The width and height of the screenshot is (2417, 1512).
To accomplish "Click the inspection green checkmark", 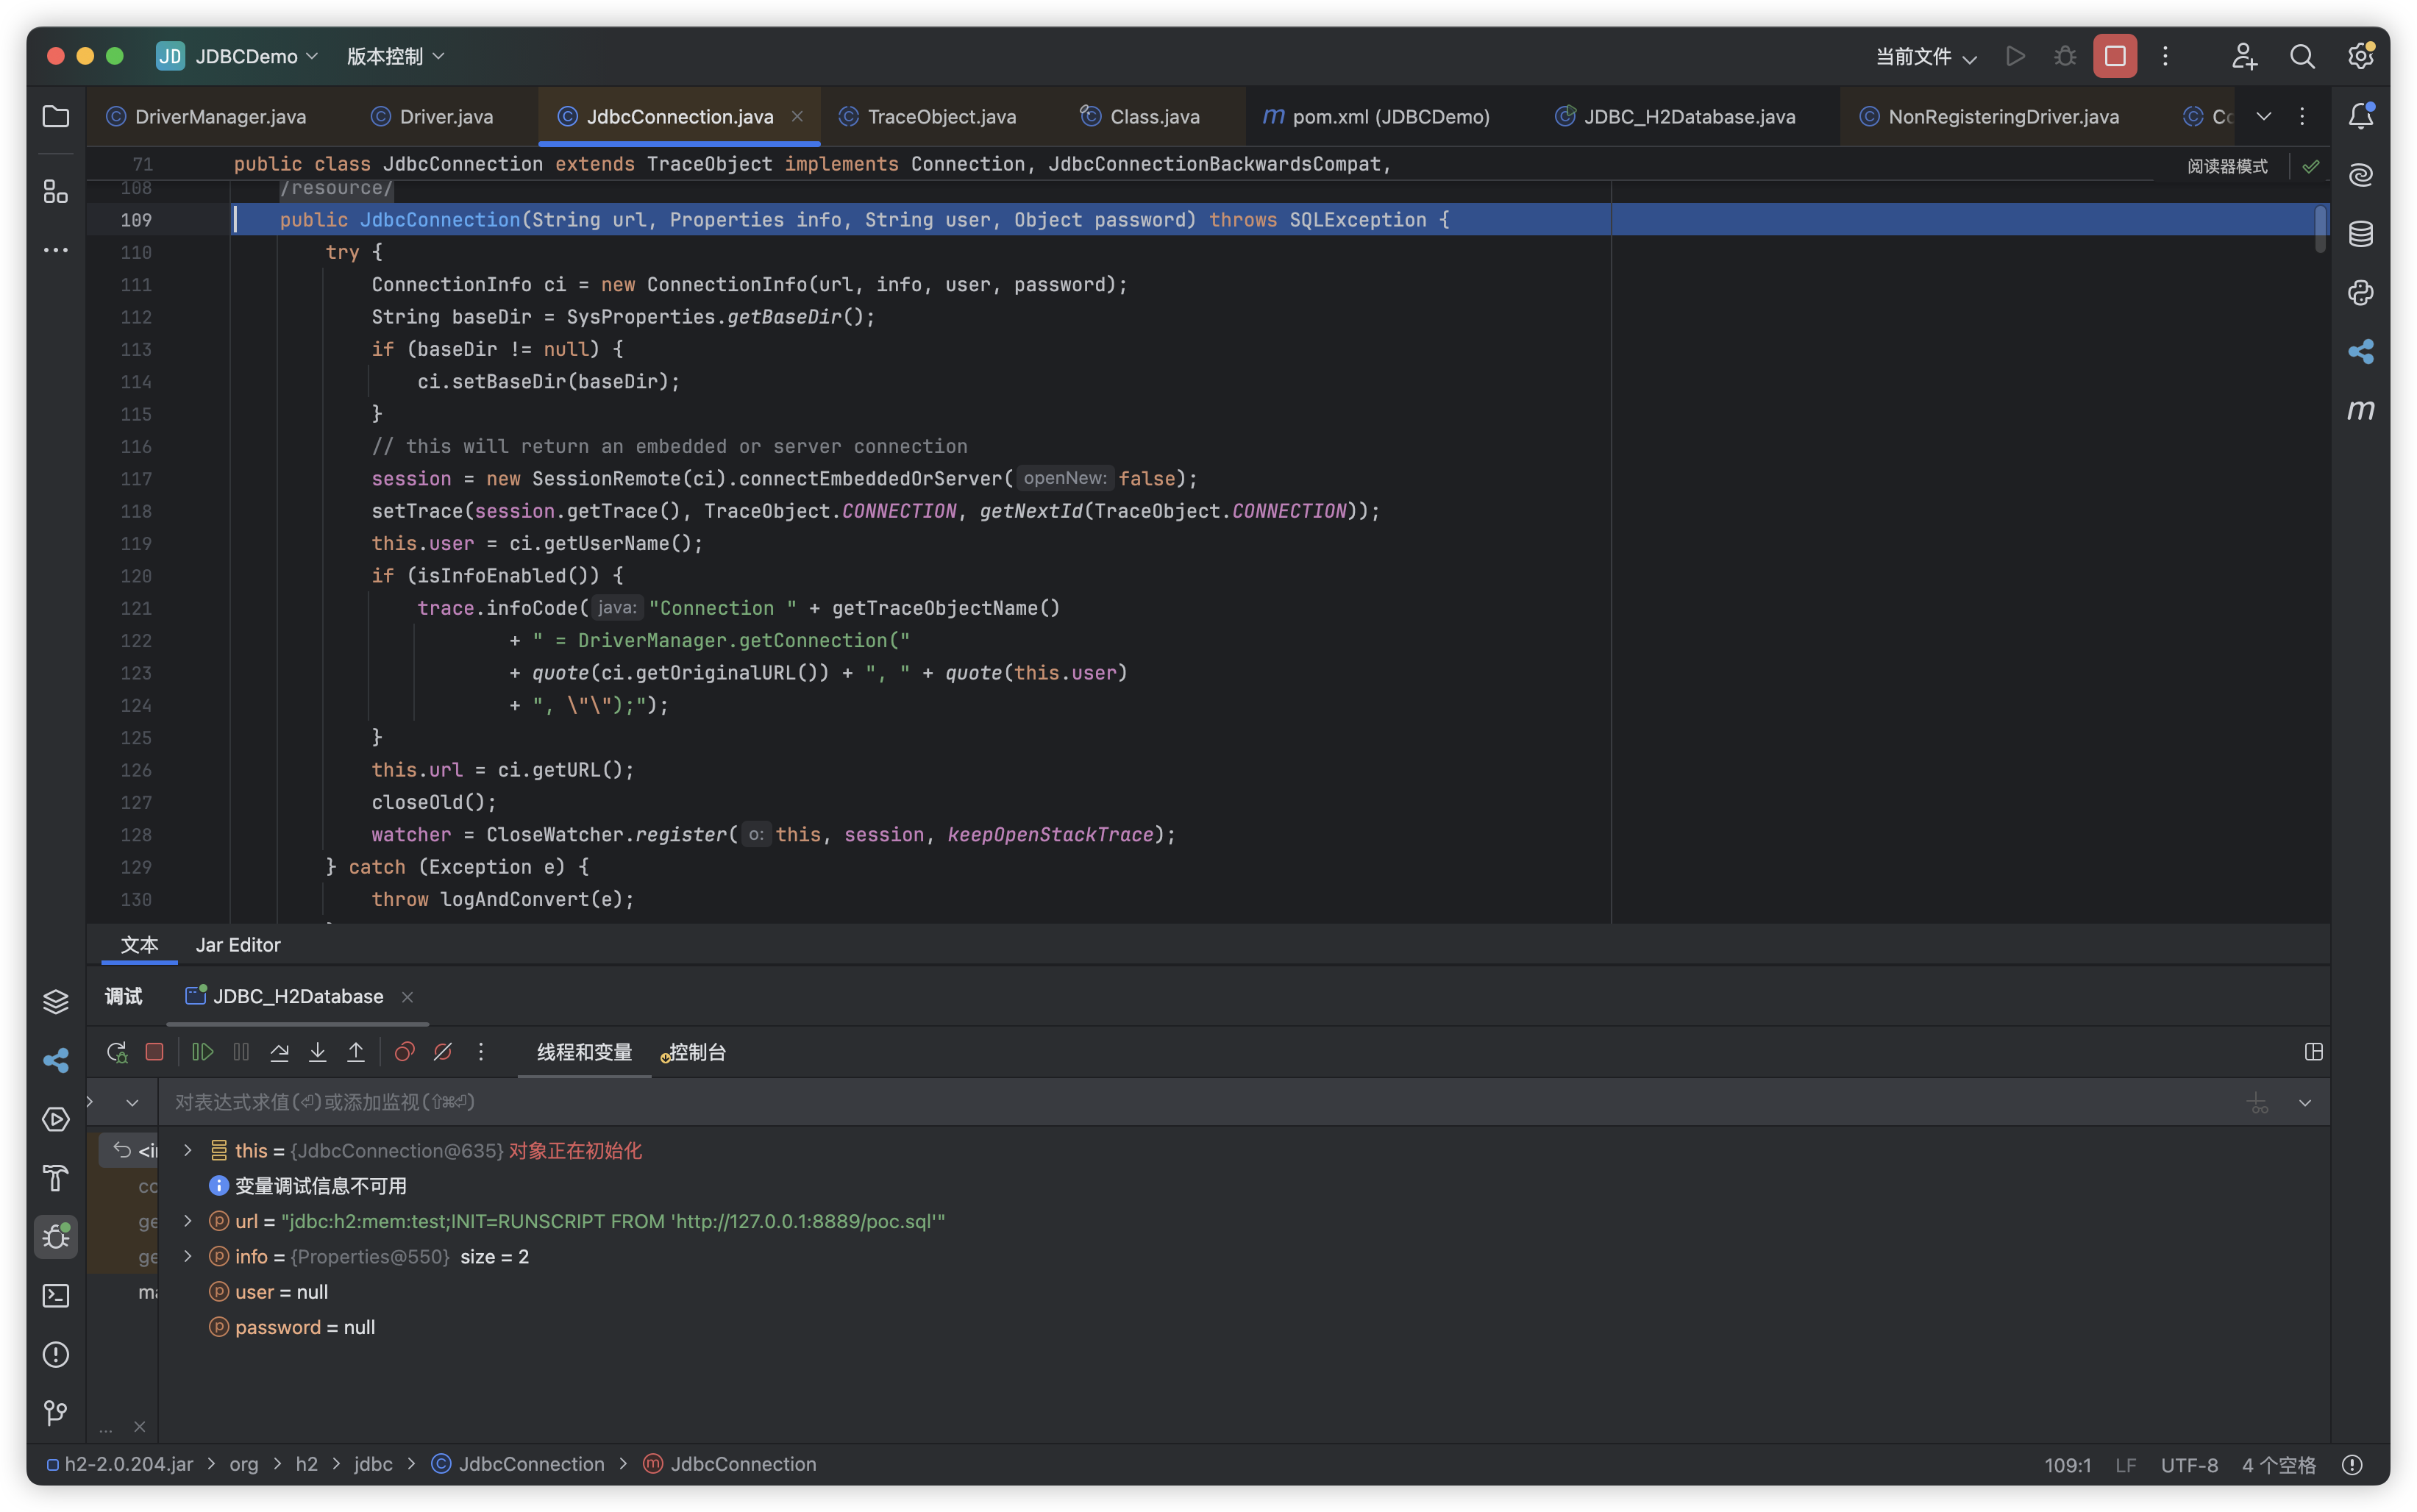I will pos(2311,166).
